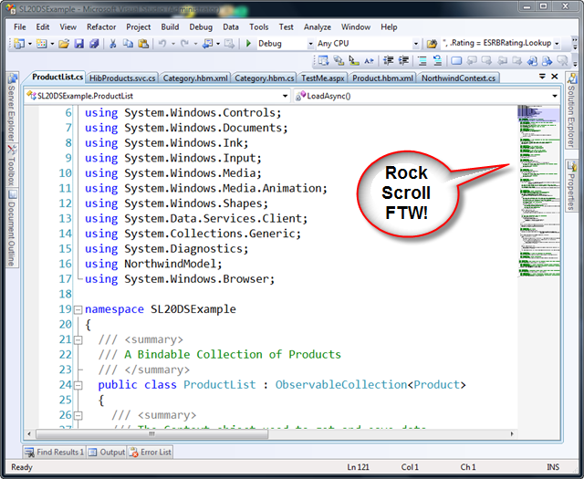Show the Find Results 1 tab
The image size is (584, 479).
click(55, 452)
